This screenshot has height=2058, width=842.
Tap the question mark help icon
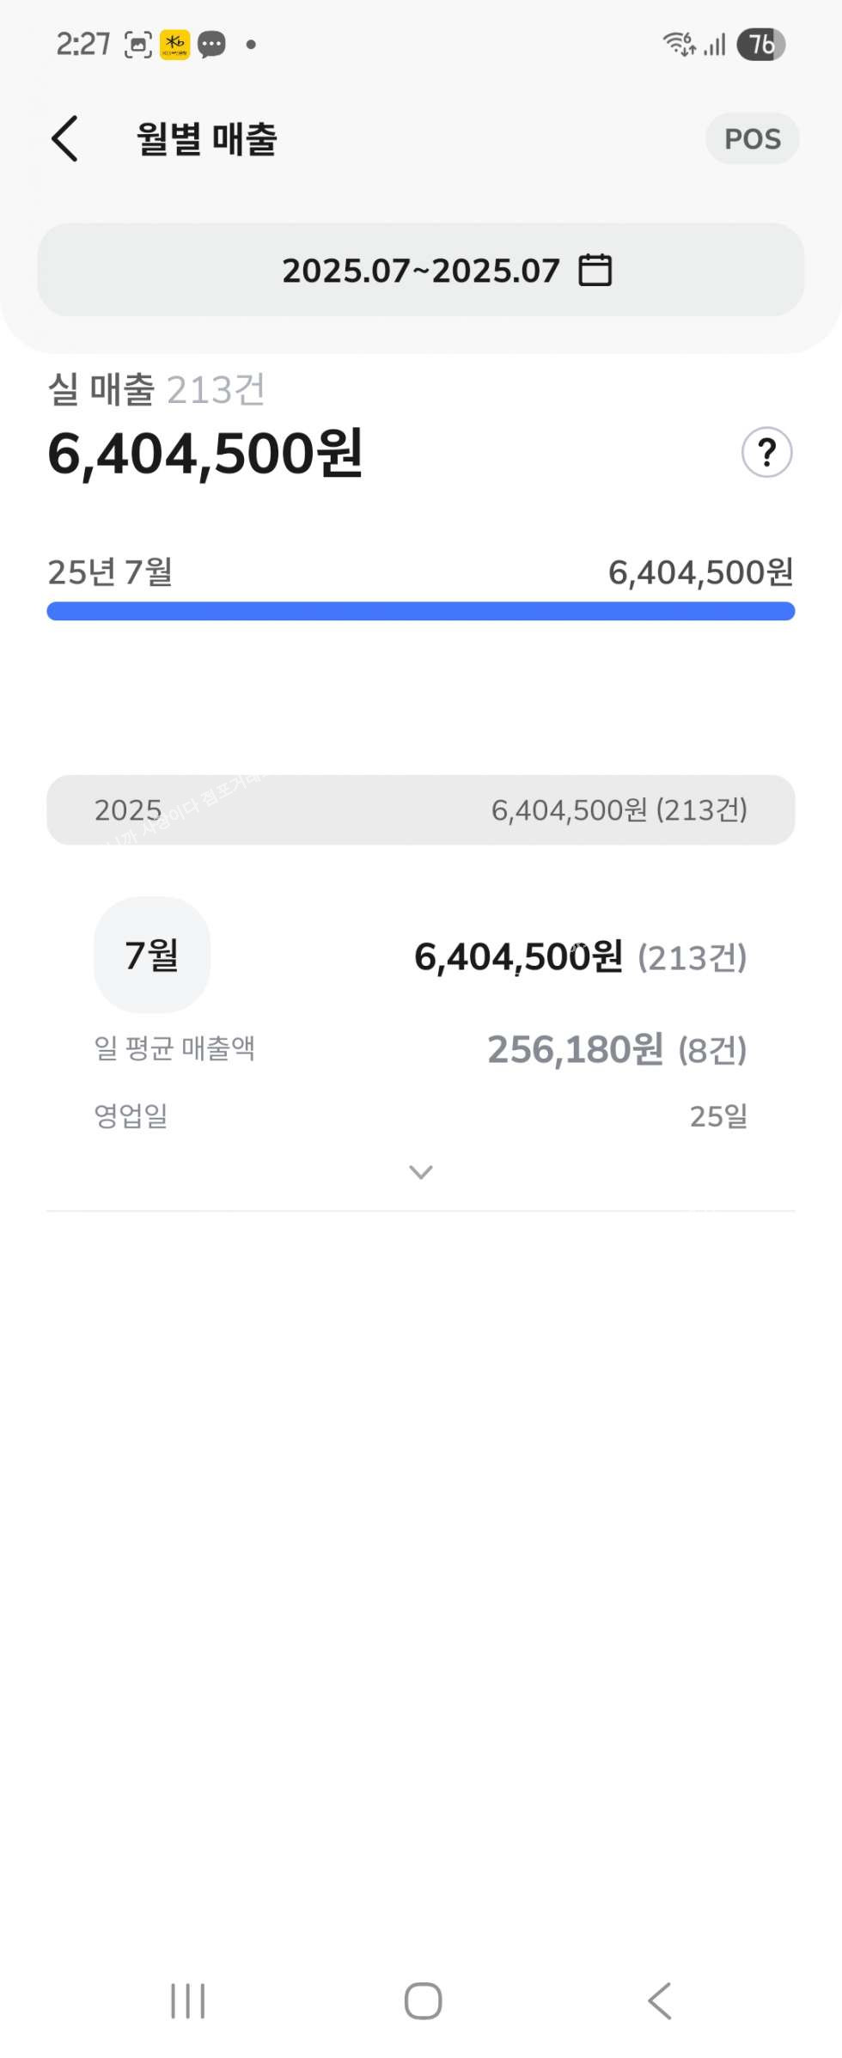click(x=766, y=452)
